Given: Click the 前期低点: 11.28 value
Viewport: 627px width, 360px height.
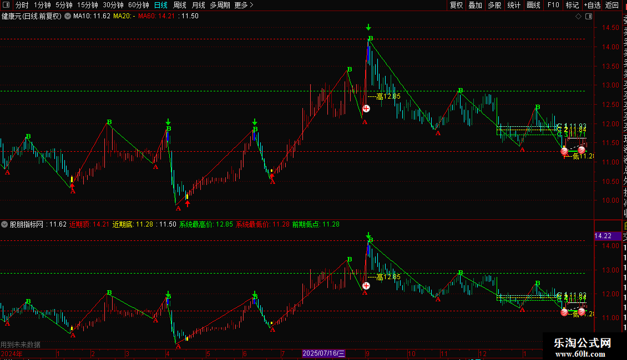Looking at the screenshot, I should [x=316, y=224].
